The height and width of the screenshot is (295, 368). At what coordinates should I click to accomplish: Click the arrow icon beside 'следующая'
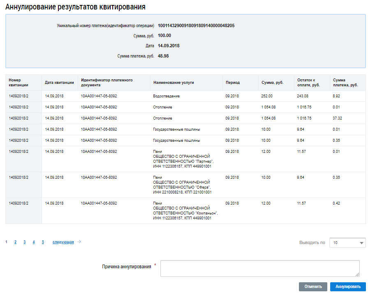79,242
